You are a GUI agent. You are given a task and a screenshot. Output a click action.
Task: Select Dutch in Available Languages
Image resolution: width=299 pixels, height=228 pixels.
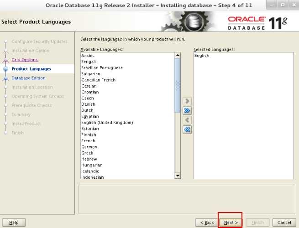coord(127,110)
